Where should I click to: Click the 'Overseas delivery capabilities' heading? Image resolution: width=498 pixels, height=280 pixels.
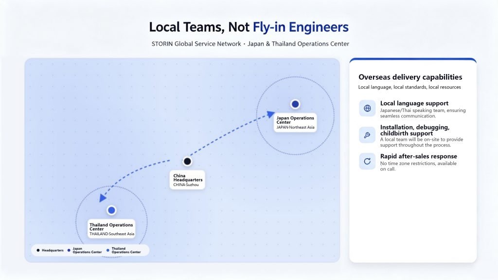coord(410,77)
